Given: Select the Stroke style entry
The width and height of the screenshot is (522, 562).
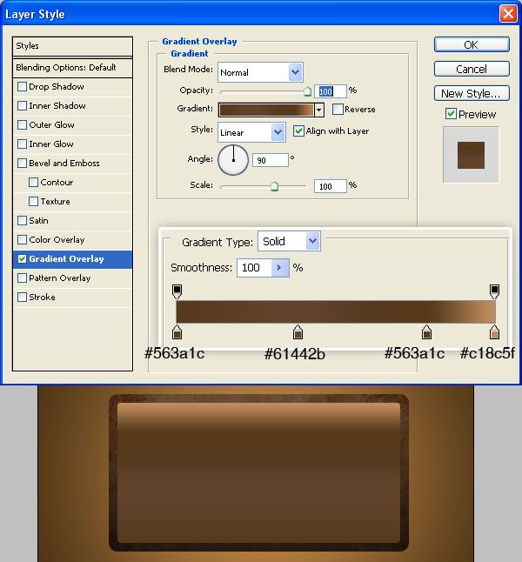Looking at the screenshot, I should [x=42, y=298].
